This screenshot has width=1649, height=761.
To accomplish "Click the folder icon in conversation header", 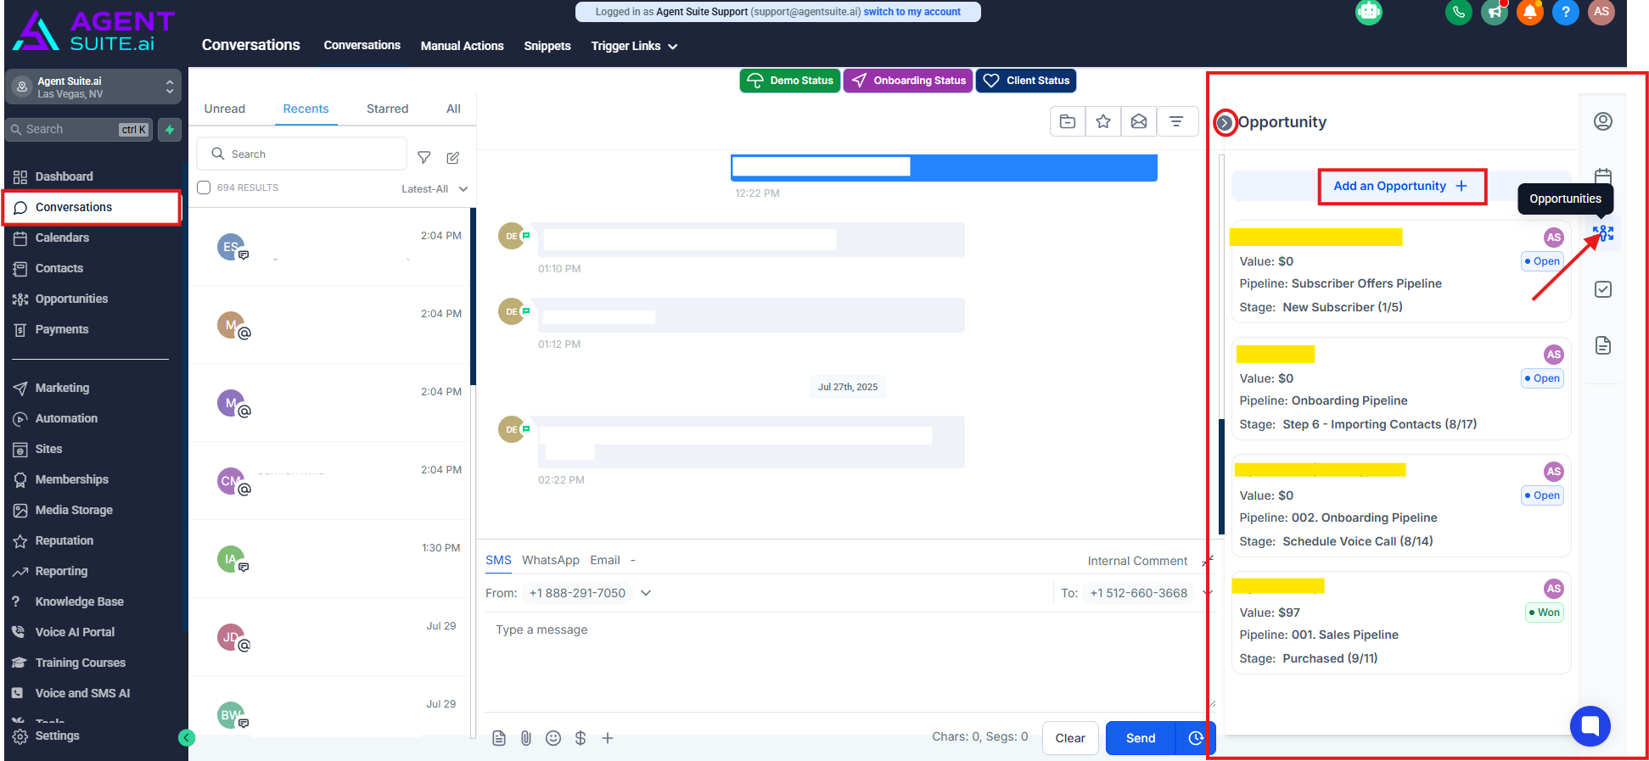I will [1068, 121].
